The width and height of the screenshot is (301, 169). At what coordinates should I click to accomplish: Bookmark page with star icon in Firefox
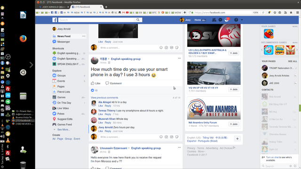tap(275, 13)
